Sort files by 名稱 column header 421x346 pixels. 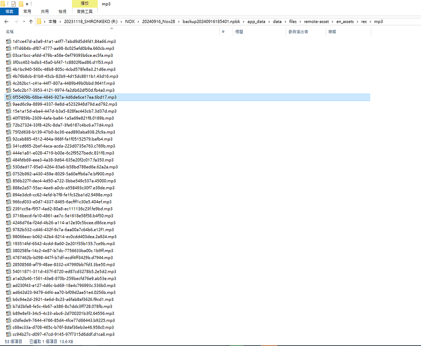10,32
